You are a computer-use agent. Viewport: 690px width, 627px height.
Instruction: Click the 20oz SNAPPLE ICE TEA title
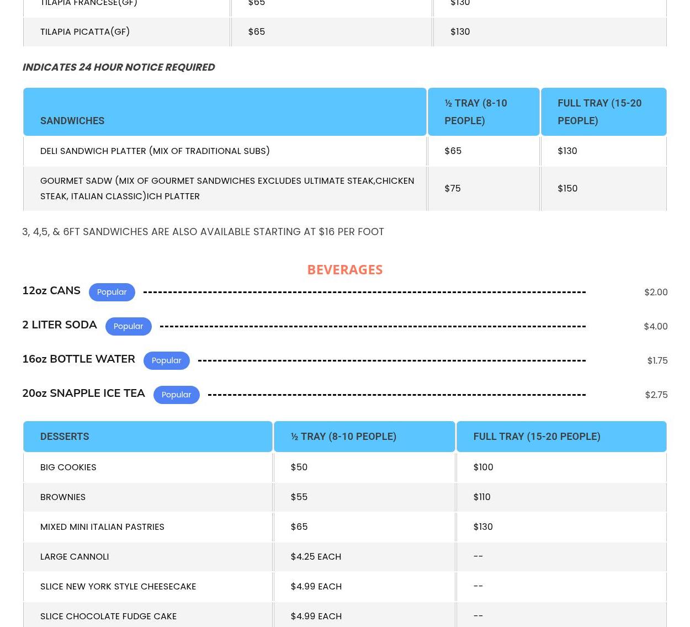coord(83,393)
